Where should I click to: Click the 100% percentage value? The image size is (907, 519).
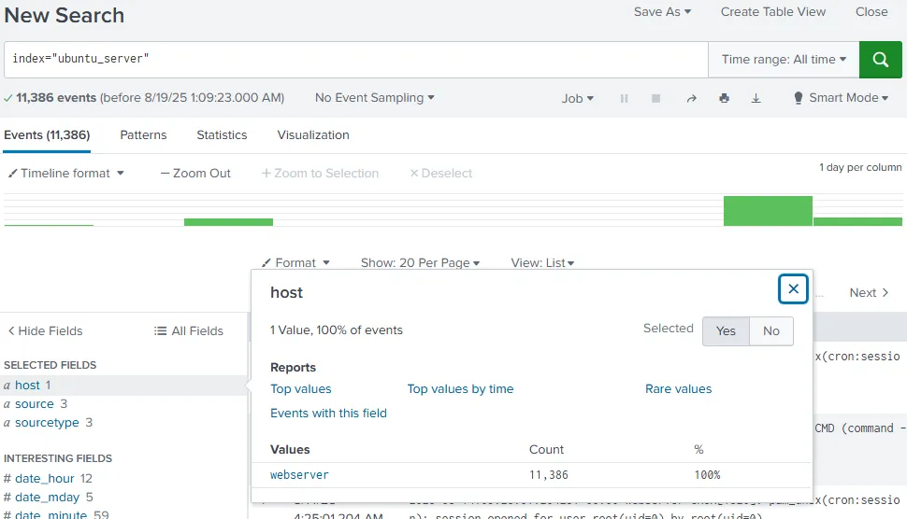(707, 475)
